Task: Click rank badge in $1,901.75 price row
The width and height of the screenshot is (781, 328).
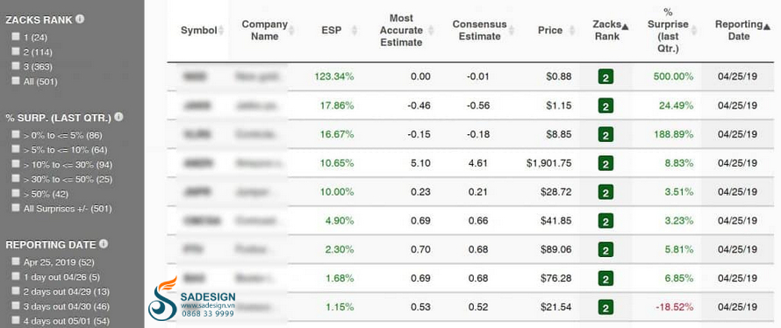Action: [x=605, y=163]
